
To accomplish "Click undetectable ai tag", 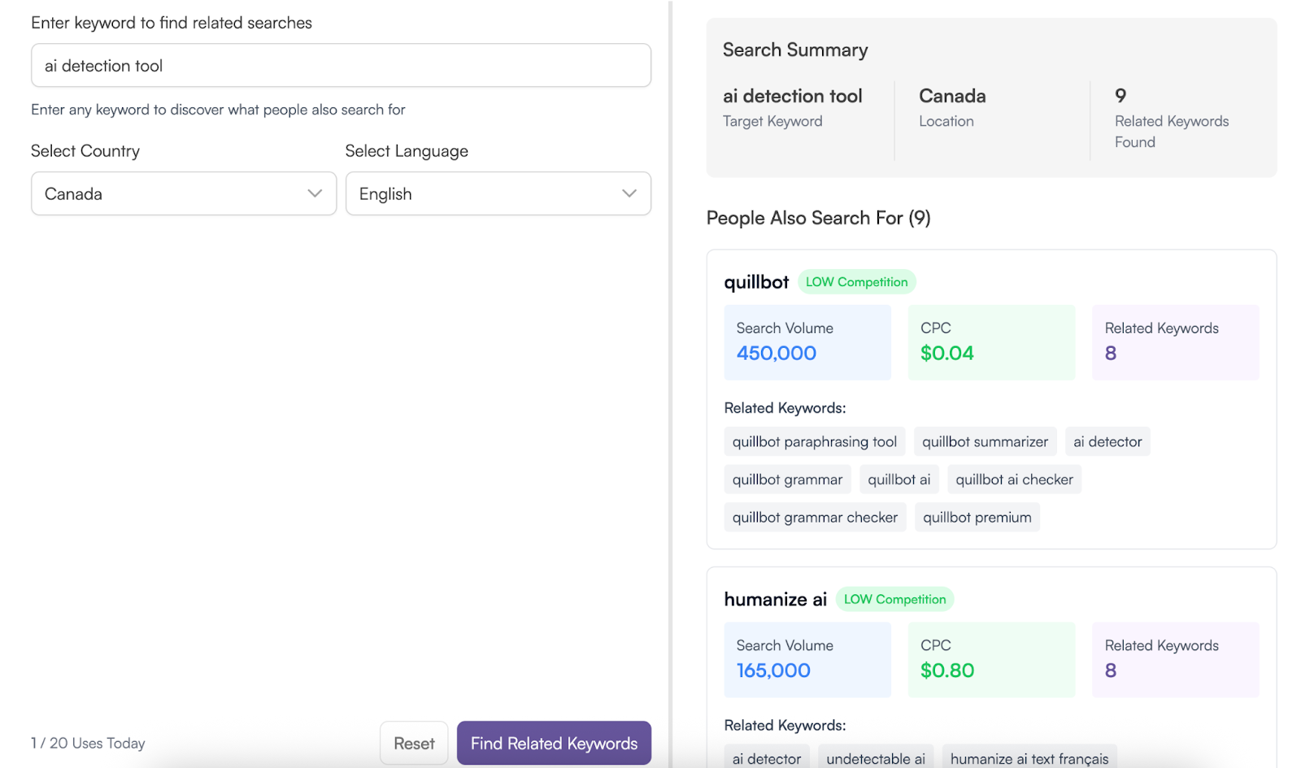I will pos(876,757).
